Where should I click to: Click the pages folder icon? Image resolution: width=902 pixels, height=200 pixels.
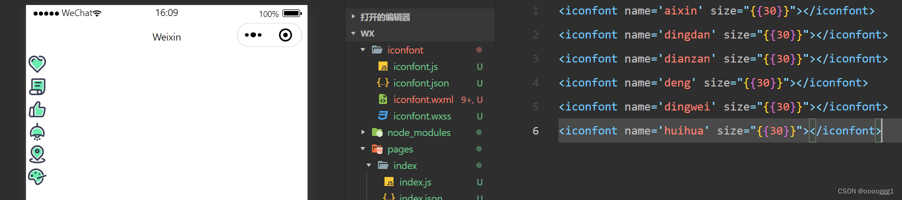click(377, 149)
